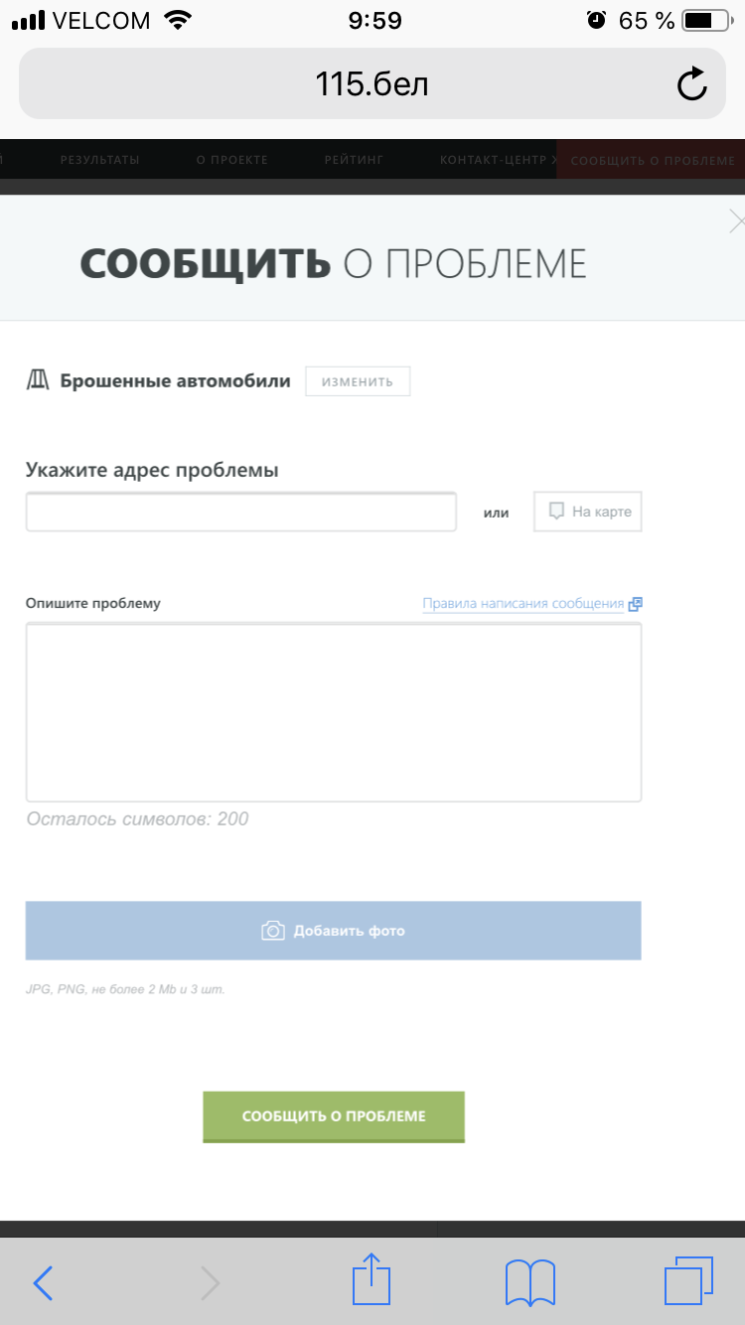The image size is (745, 1325).
Task: Open Safari bookmarks
Action: [x=529, y=1283]
